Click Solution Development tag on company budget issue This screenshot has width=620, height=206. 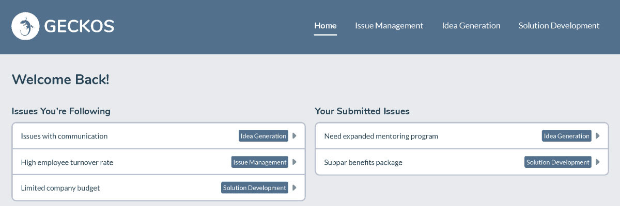click(x=255, y=188)
